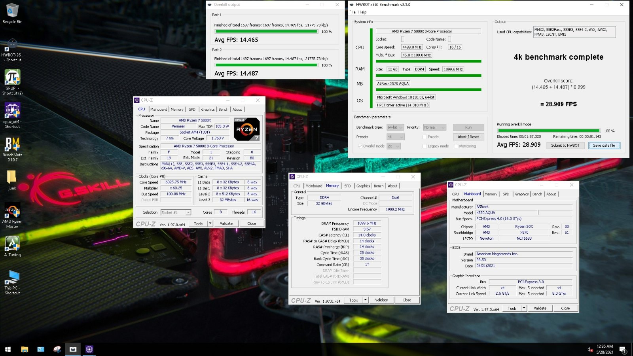Enable the Legacy mode checkbox
Screen dimensions: 633x356
point(425,146)
